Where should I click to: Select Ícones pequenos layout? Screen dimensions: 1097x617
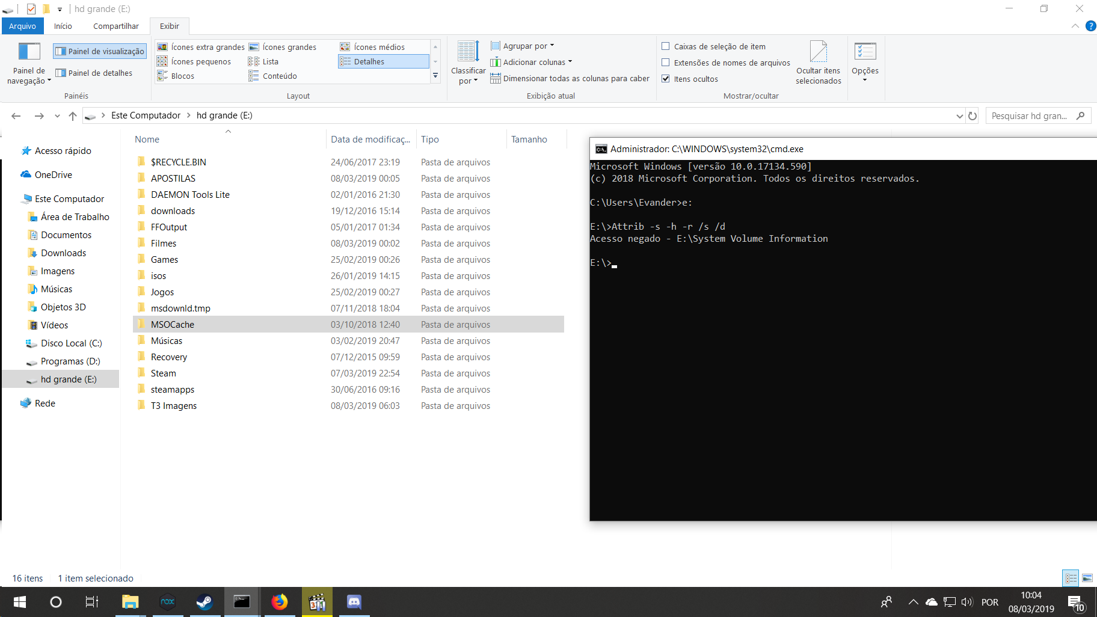tap(194, 61)
